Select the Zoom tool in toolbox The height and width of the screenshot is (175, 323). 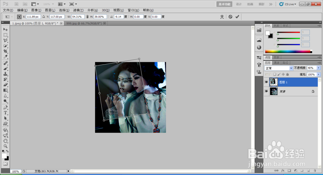click(5, 146)
